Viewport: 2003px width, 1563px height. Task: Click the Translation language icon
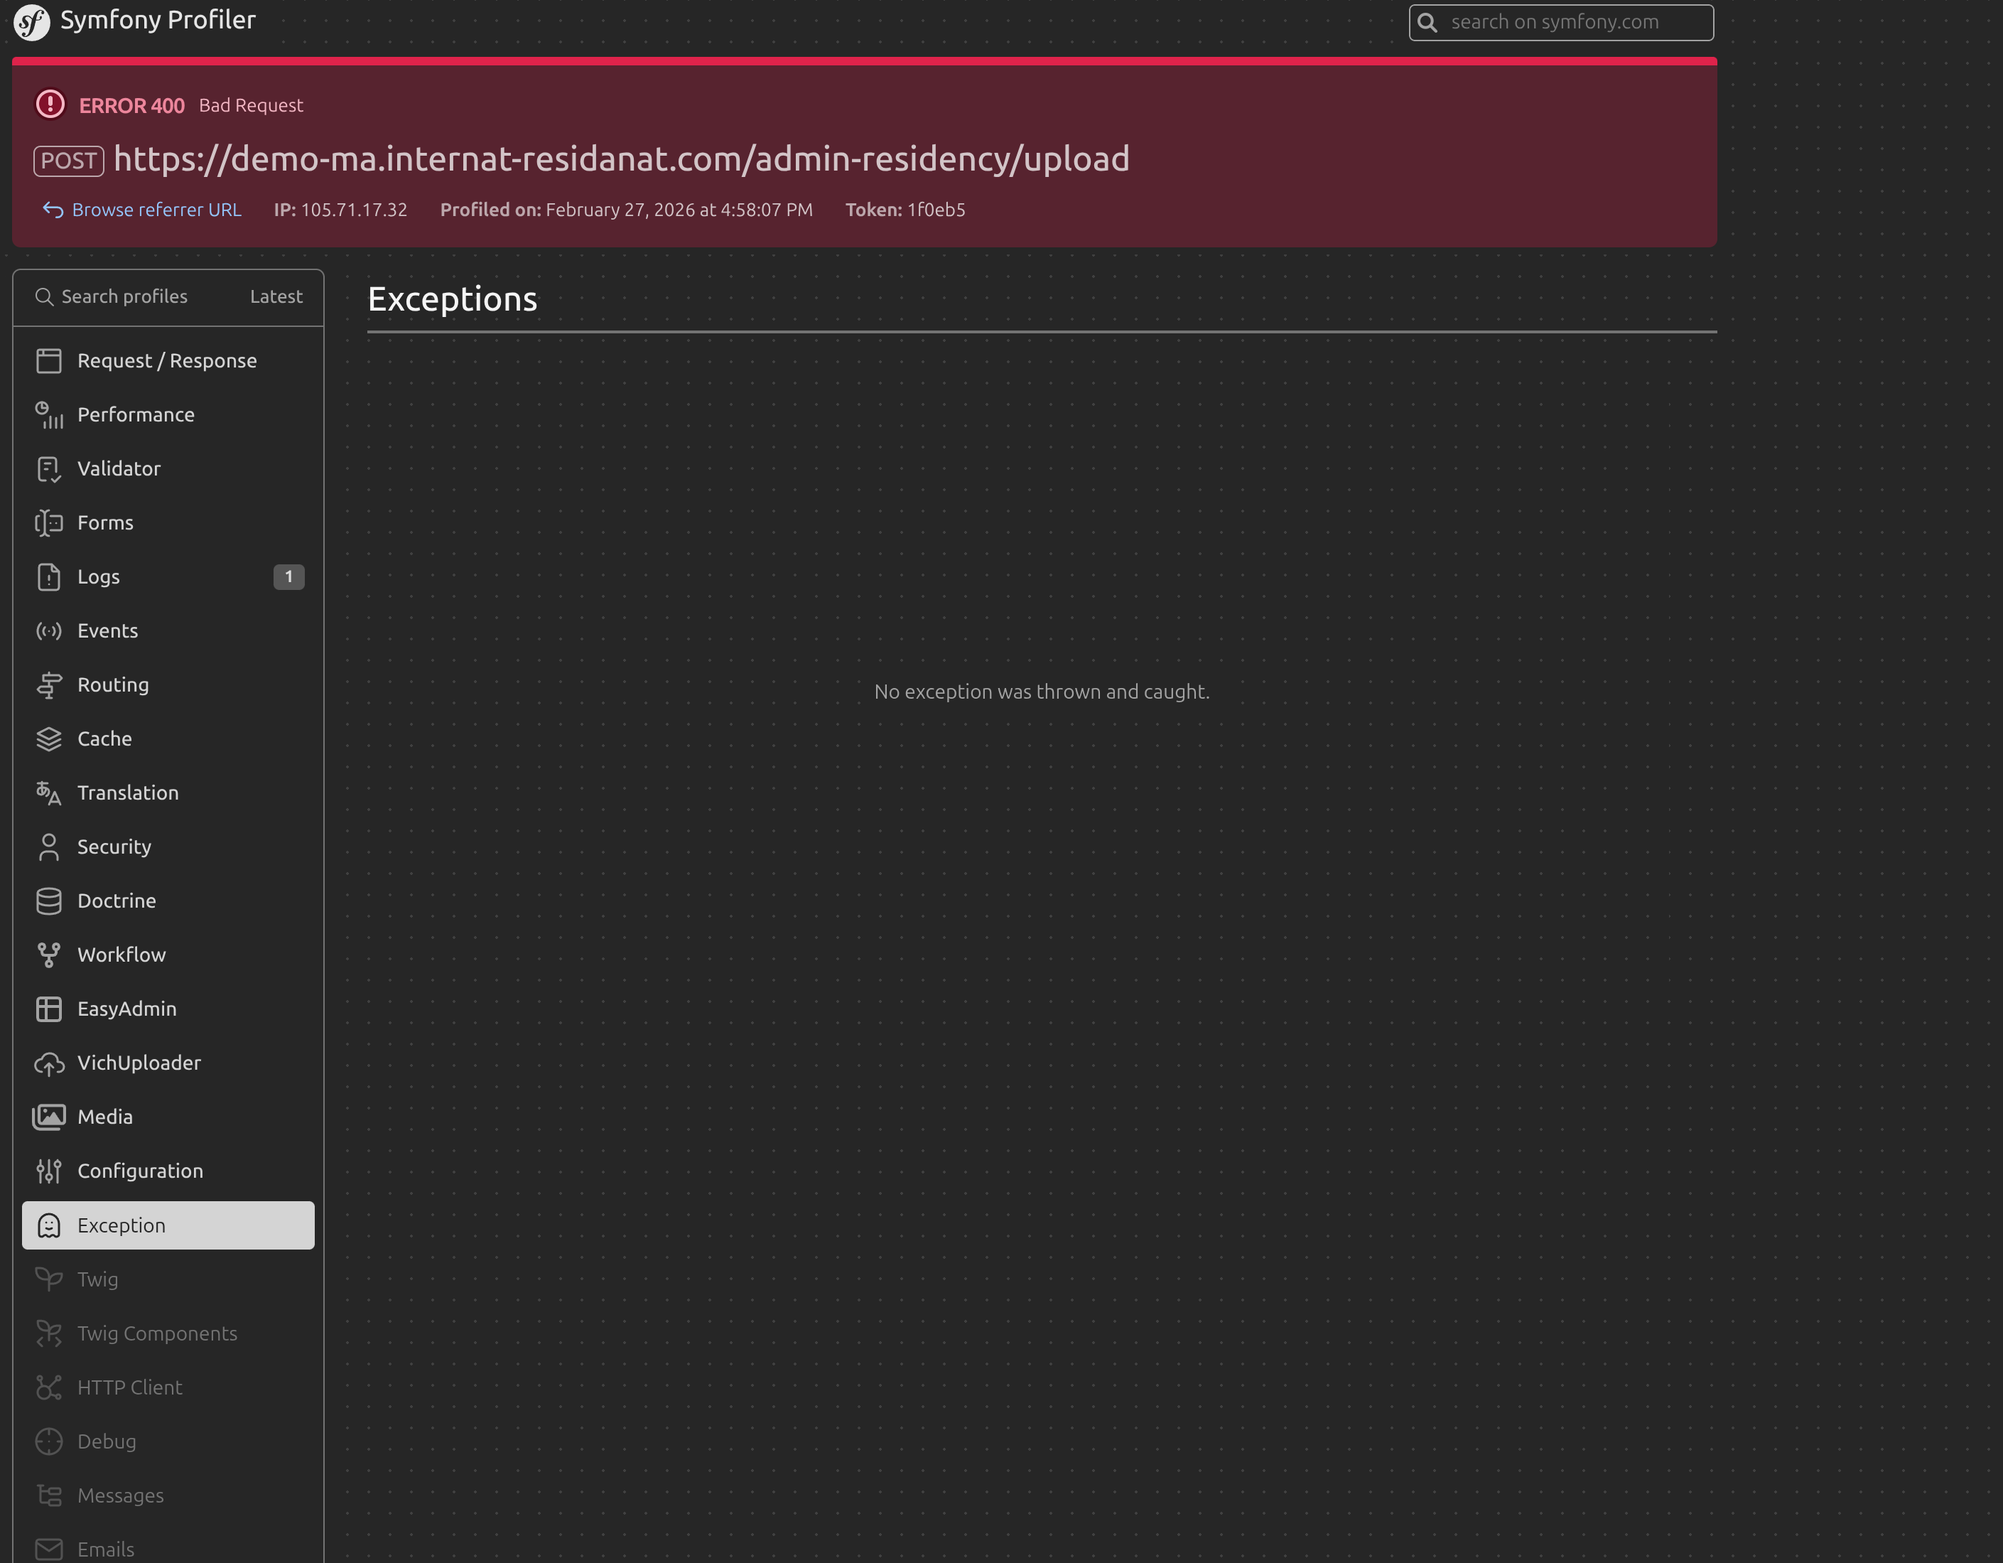pos(48,793)
